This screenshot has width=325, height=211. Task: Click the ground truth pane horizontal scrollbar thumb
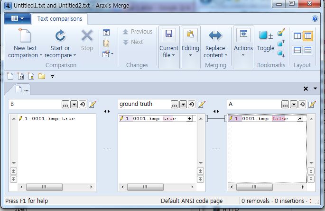[x=145, y=187]
